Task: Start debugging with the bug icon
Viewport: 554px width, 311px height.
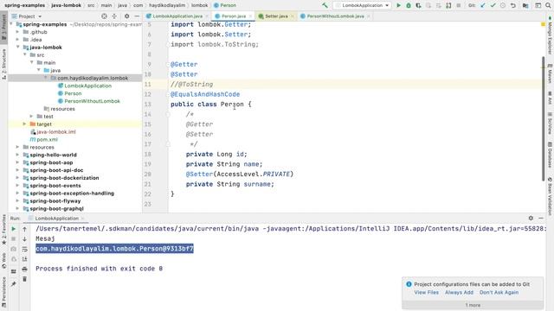Action: [x=409, y=5]
